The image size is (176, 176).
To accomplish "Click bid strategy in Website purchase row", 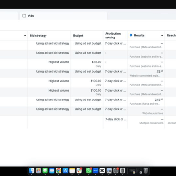I will pos(53,109).
